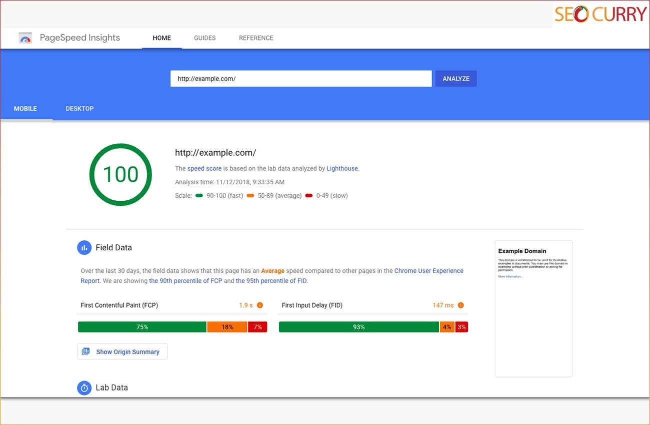
Task: Open the 95th percentile of FID link
Action: 271,281
